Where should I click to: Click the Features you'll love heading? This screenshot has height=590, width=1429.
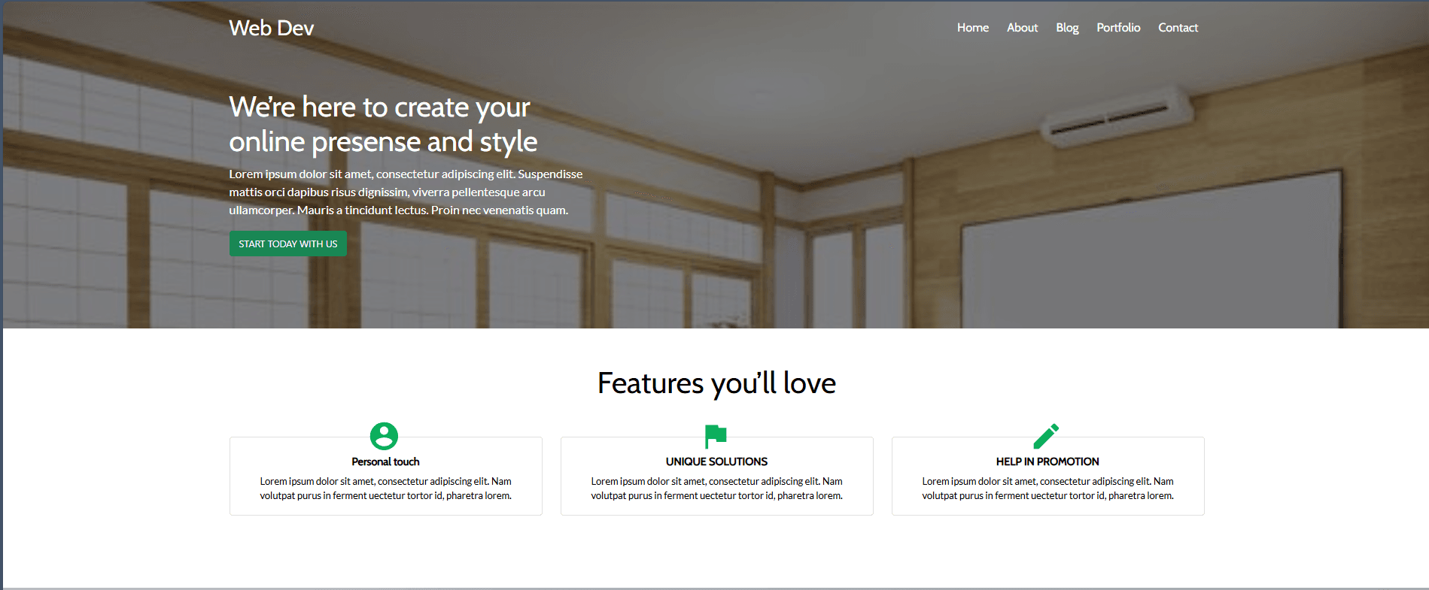click(716, 383)
